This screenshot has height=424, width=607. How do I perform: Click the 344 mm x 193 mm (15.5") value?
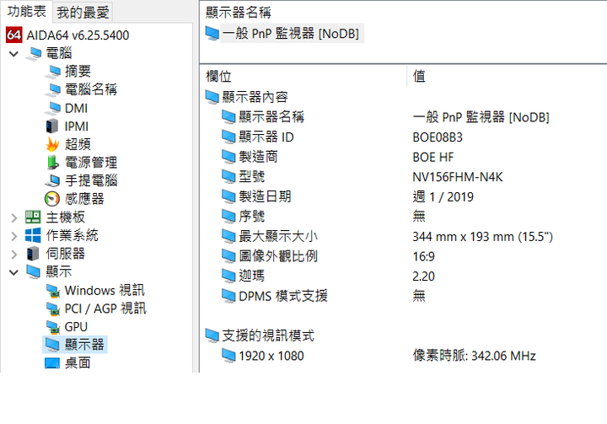point(483,236)
